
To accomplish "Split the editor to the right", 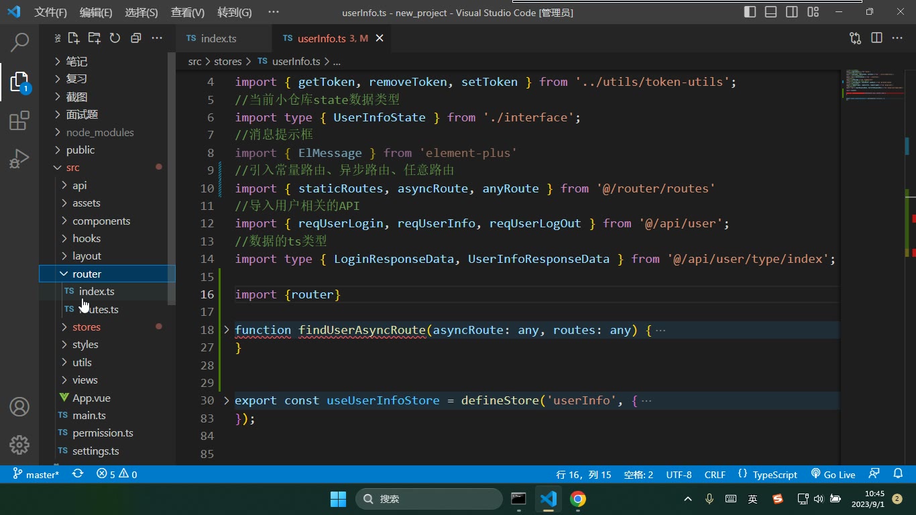I will (x=876, y=38).
